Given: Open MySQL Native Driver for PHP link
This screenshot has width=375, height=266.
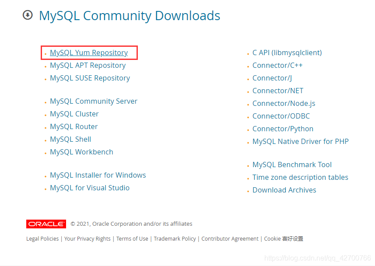Looking at the screenshot, I should click(301, 141).
